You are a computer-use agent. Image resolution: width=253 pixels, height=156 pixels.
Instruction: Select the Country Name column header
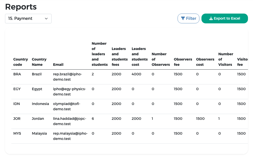click(39, 62)
